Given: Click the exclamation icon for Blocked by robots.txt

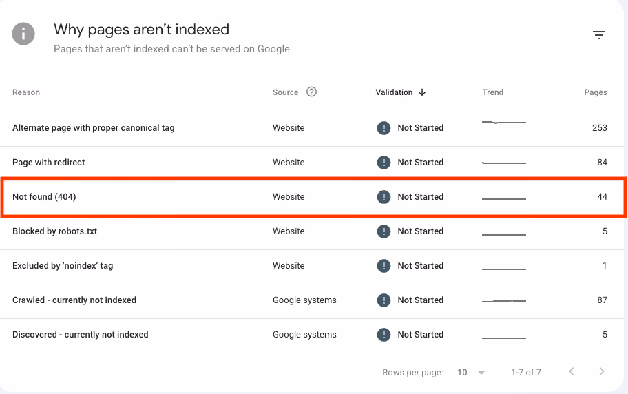Looking at the screenshot, I should coord(384,231).
